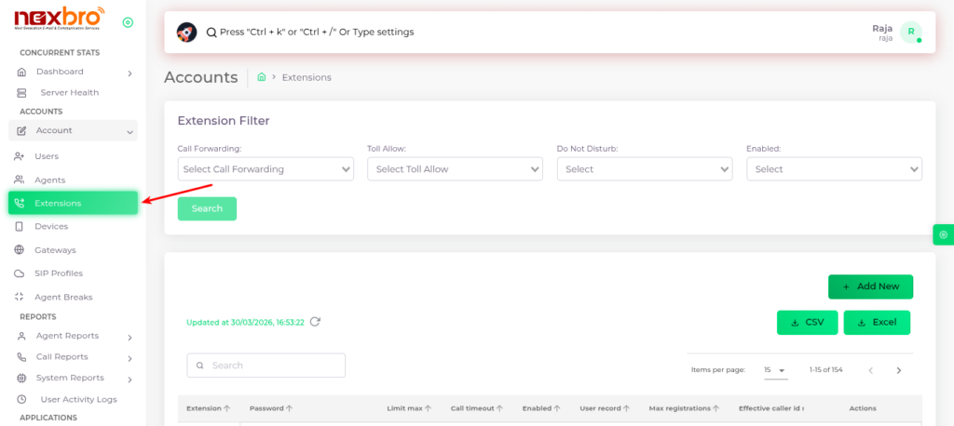The width and height of the screenshot is (954, 426).
Task: Open Server Health in the sidebar
Action: (69, 93)
